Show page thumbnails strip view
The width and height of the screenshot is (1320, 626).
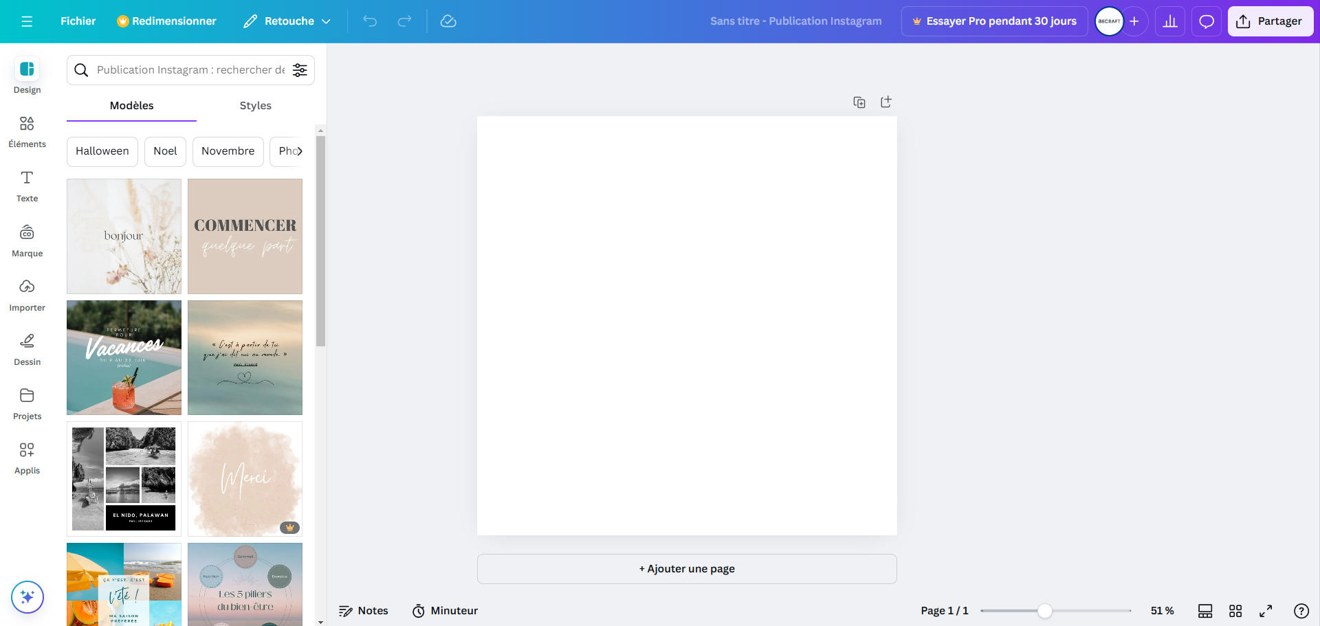1205,611
